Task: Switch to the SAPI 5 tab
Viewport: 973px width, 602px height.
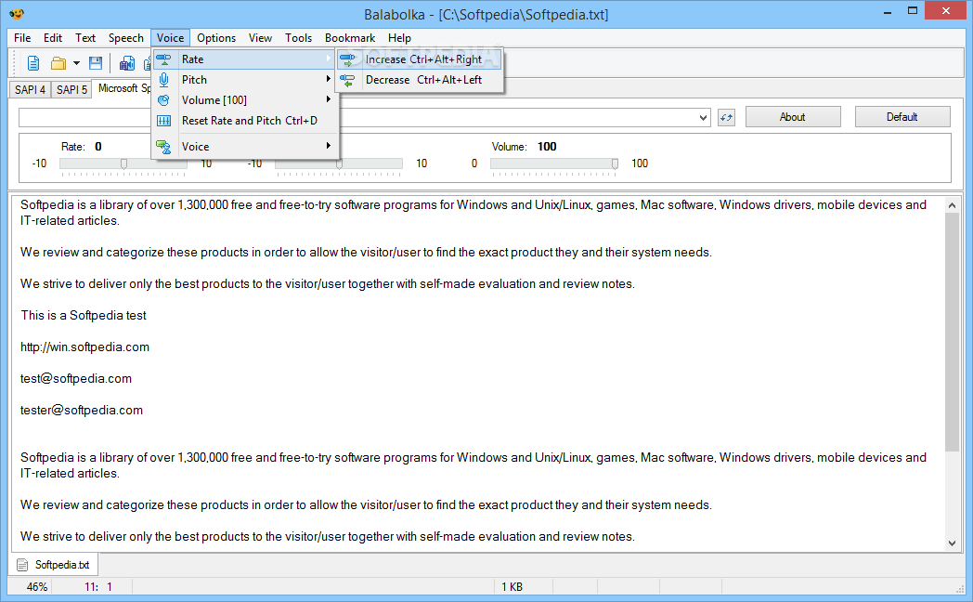Action: tap(71, 89)
